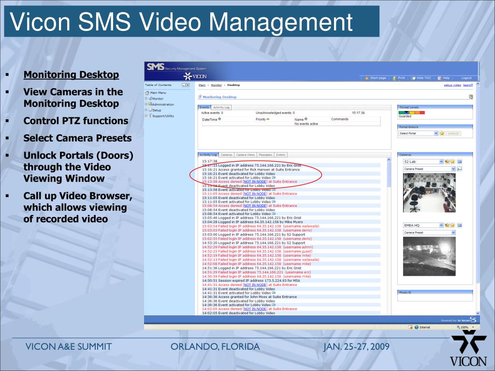Viewport: 495px width, 371px height.
Task: Click the first star icon beside S2 Lab
Action: pyautogui.click(x=447, y=161)
